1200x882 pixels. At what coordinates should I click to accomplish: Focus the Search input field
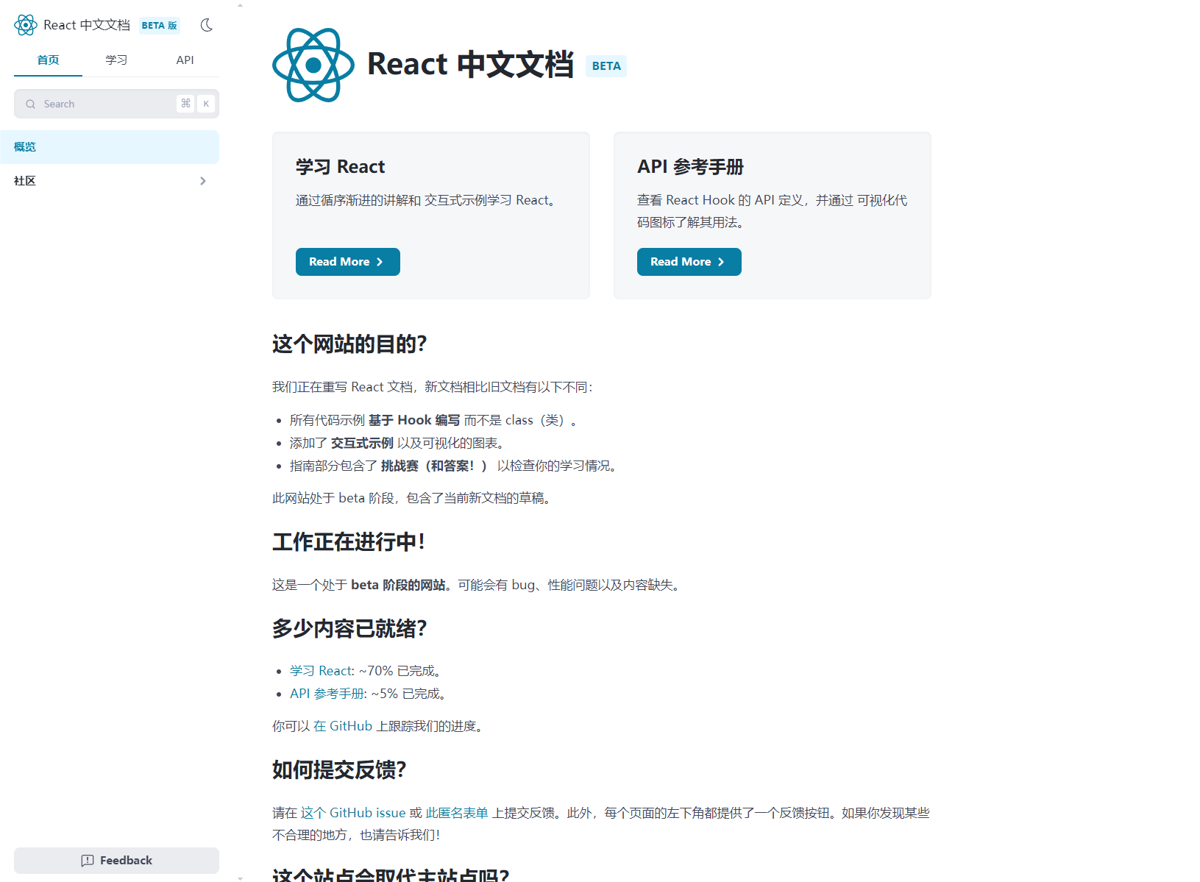pyautogui.click(x=116, y=104)
